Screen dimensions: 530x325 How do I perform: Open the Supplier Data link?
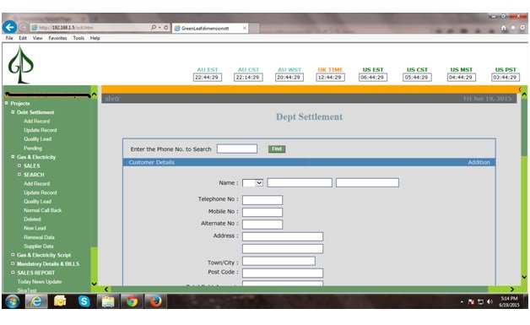click(x=39, y=246)
